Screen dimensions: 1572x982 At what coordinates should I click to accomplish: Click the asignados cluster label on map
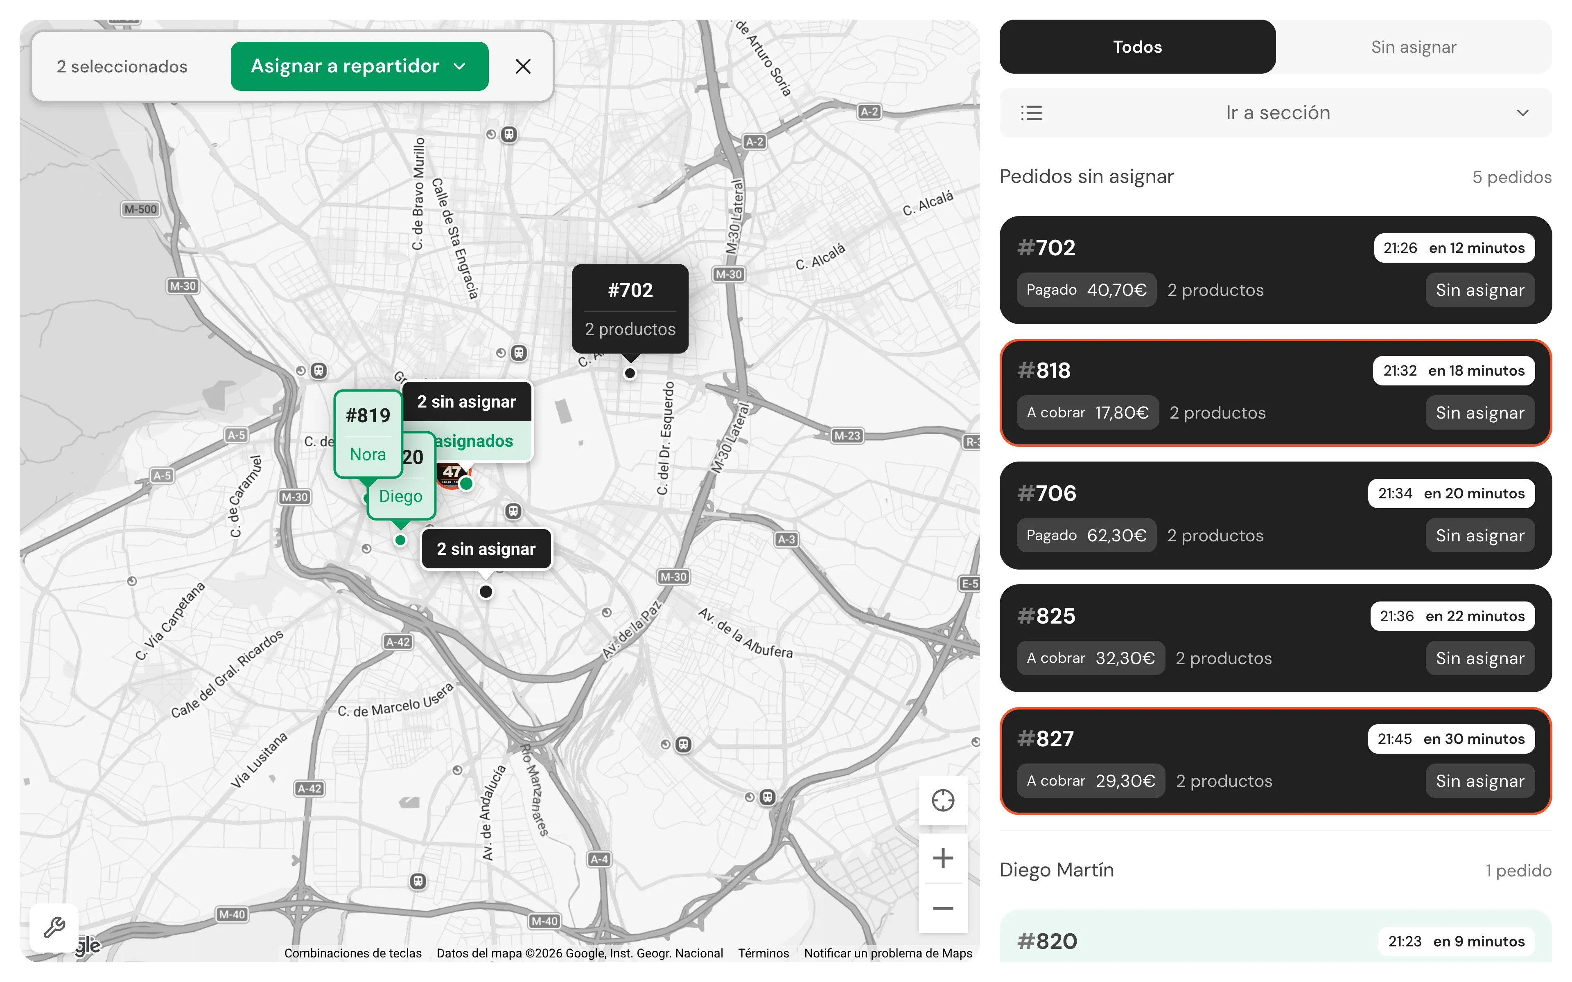[x=474, y=441]
